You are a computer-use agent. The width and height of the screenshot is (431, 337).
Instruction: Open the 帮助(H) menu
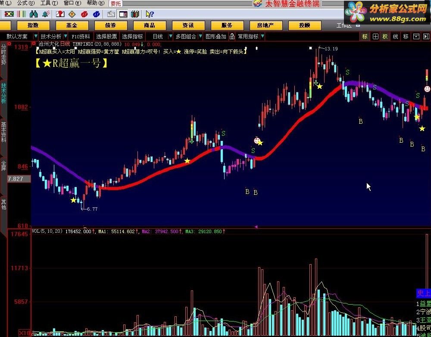coord(96,3)
